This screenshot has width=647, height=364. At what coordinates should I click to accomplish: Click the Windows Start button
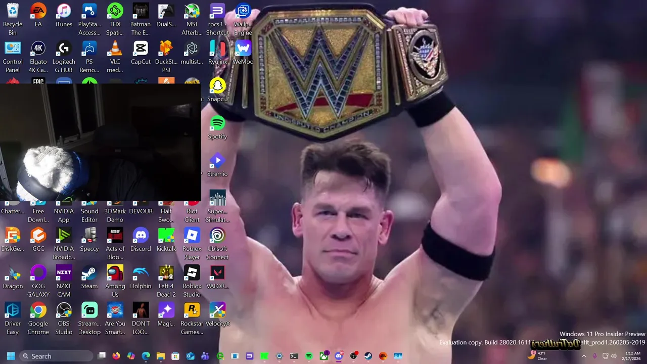11,356
